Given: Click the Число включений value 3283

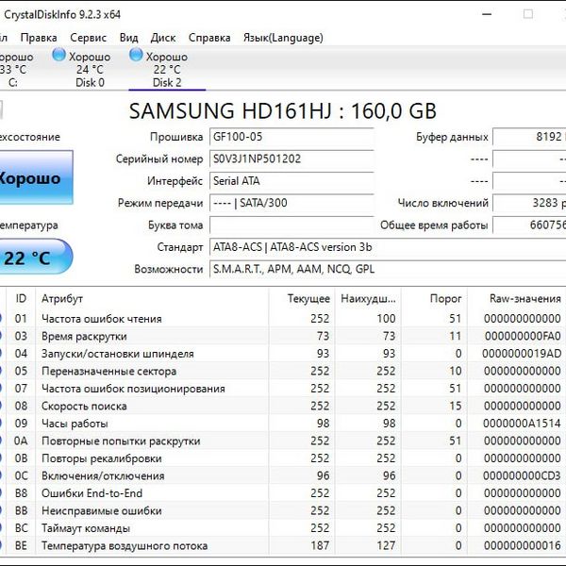Looking at the screenshot, I should [529, 203].
